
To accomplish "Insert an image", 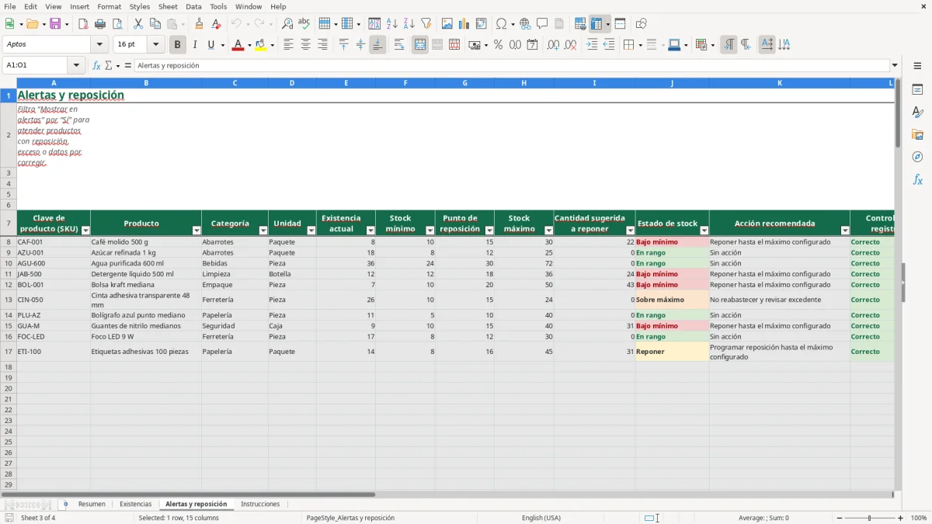I will (447, 24).
